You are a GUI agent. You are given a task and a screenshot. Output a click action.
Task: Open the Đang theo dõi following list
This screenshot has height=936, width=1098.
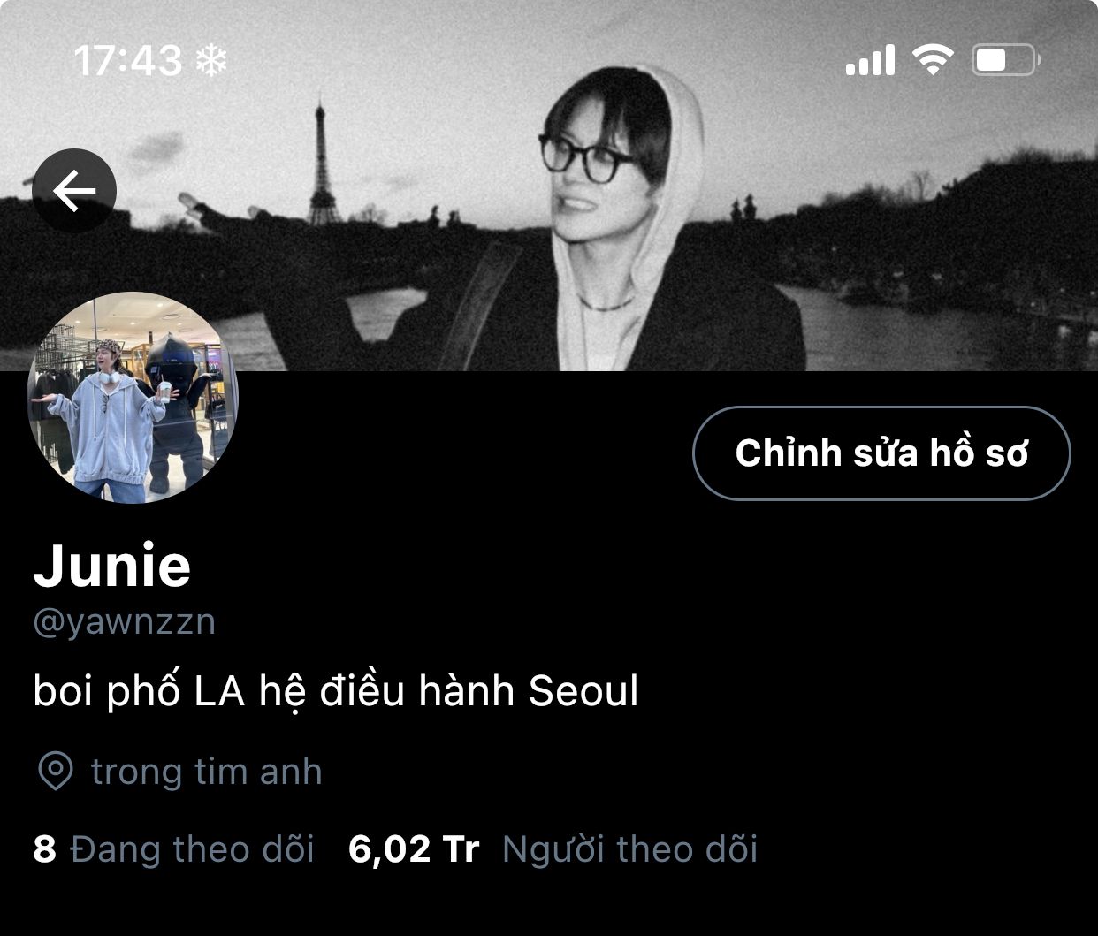point(192,849)
